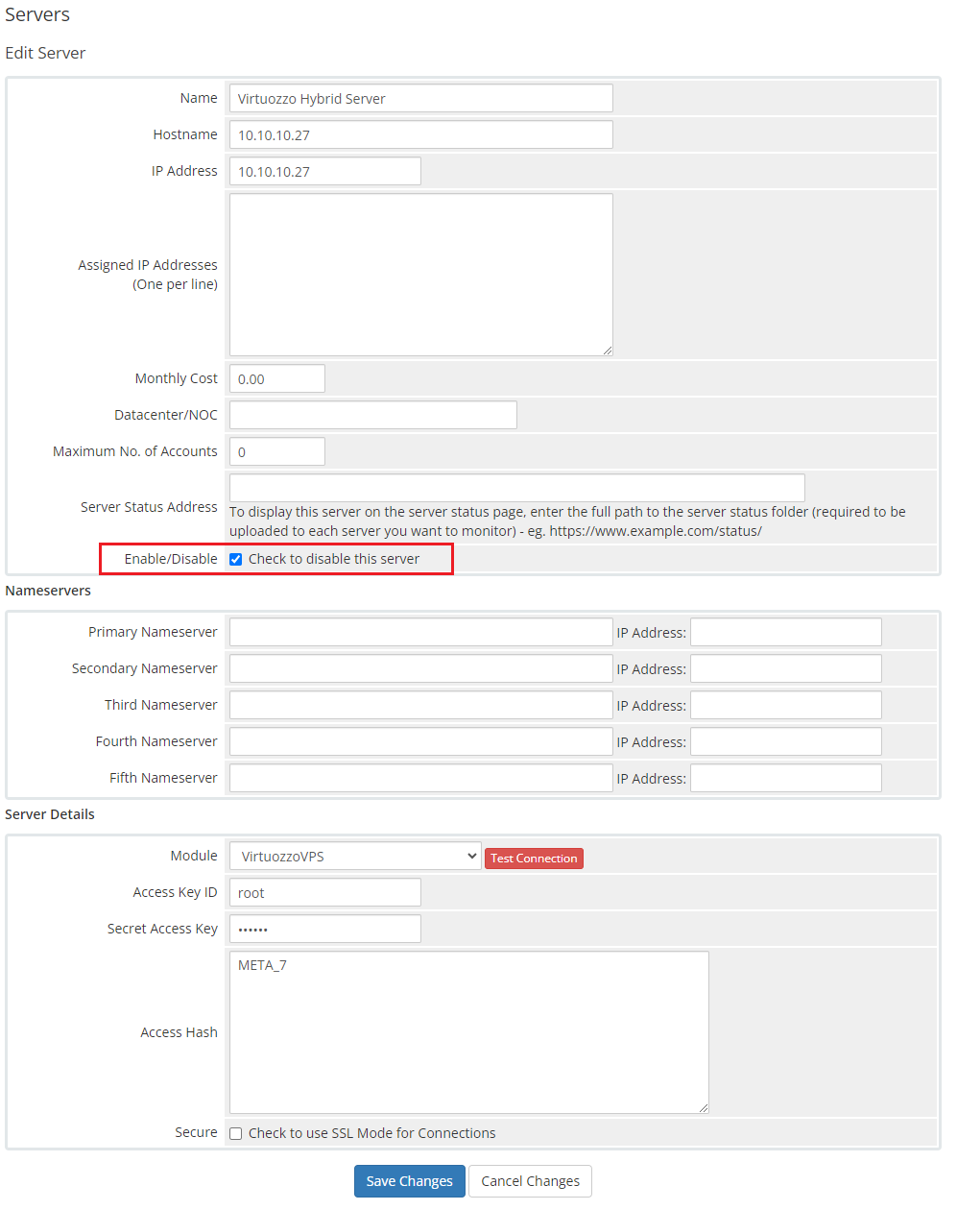Click the Assigned IP Addresses resize handle
The height and width of the screenshot is (1210, 957).
pyautogui.click(x=608, y=351)
